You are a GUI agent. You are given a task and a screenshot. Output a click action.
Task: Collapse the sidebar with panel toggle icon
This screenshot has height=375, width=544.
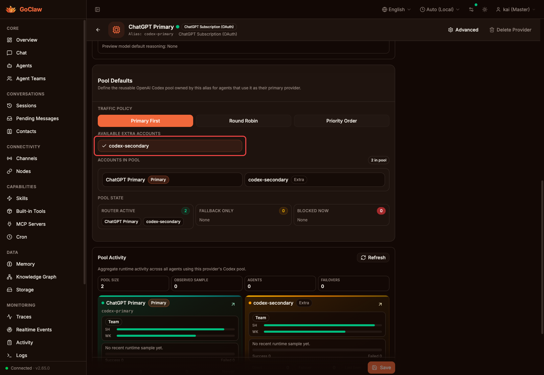tap(97, 9)
